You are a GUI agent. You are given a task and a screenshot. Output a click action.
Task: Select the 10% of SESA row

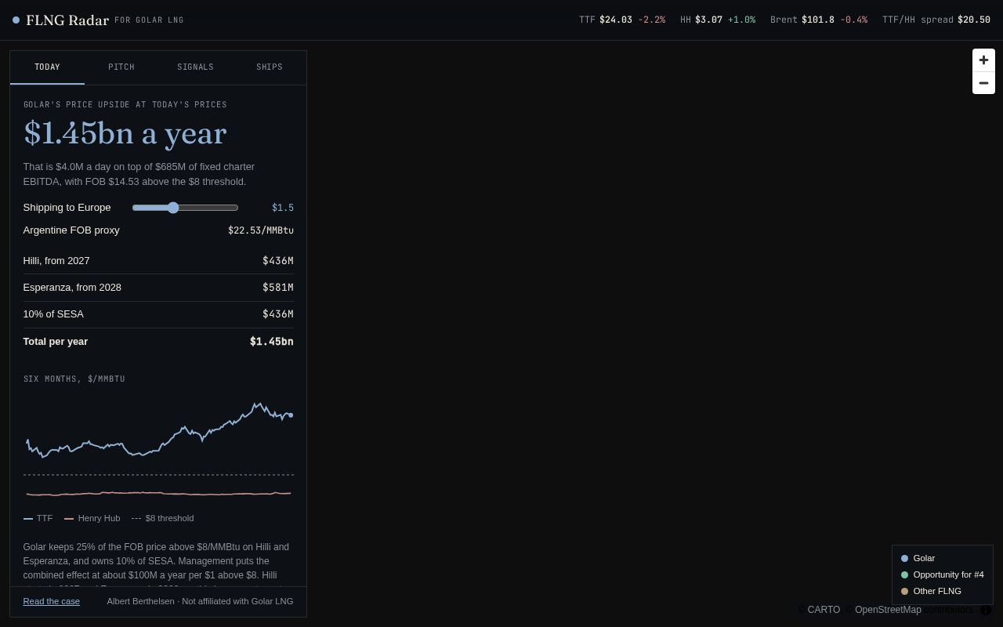pyautogui.click(x=158, y=314)
